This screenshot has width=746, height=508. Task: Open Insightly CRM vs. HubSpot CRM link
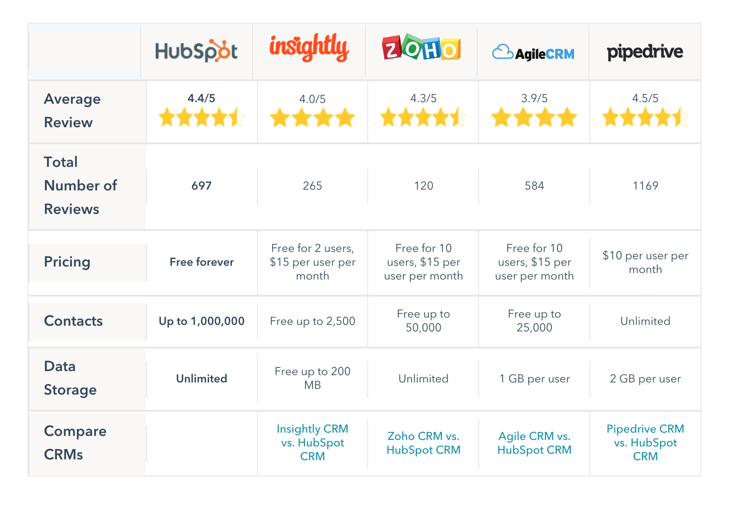(312, 442)
